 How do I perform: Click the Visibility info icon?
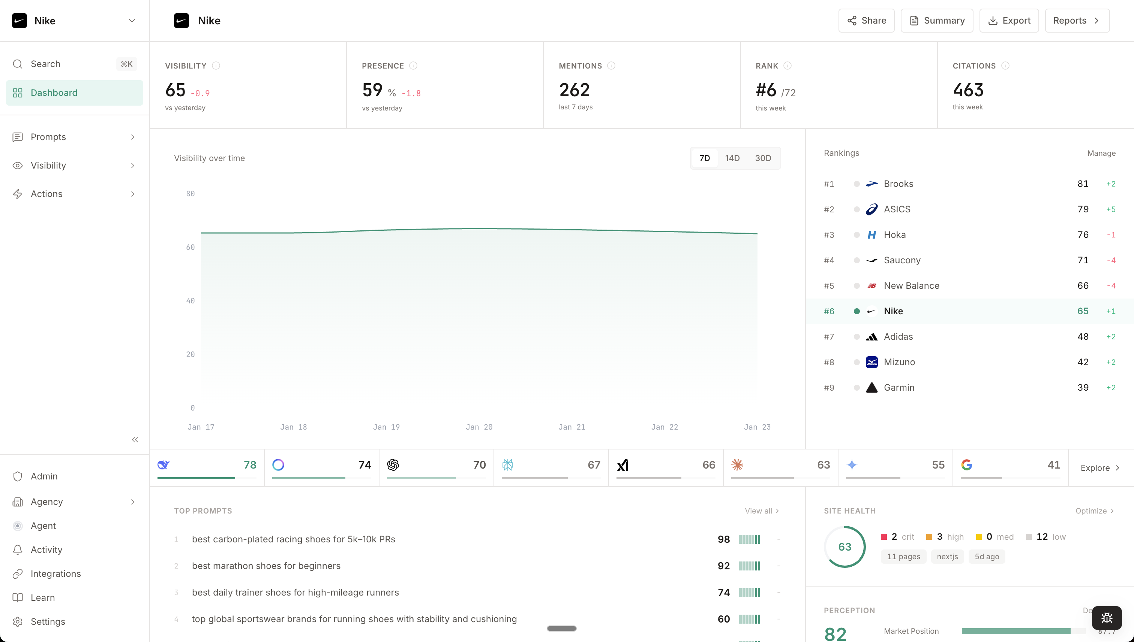[216, 66]
